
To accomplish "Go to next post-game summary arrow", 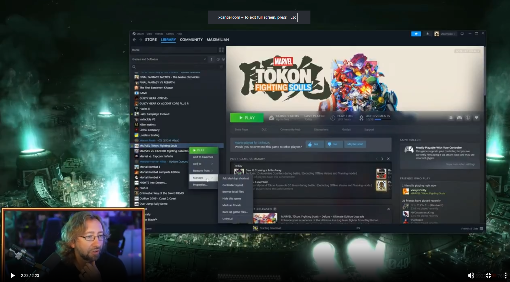I will pyautogui.click(x=382, y=159).
